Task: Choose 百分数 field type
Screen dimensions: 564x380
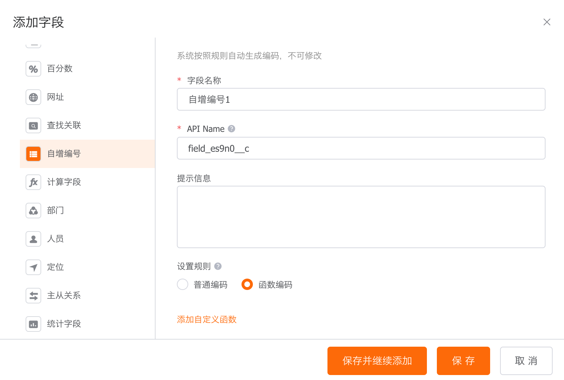Action: coord(87,69)
